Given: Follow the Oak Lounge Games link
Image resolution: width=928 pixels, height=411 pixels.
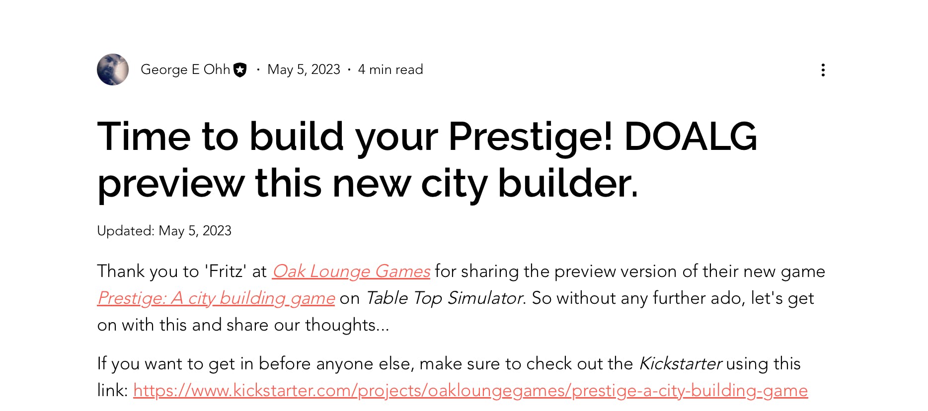Looking at the screenshot, I should 351,272.
